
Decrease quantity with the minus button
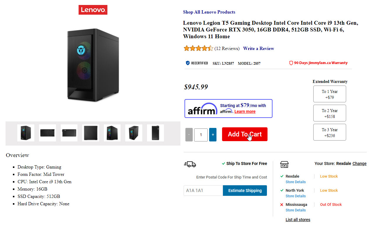(x=189, y=135)
